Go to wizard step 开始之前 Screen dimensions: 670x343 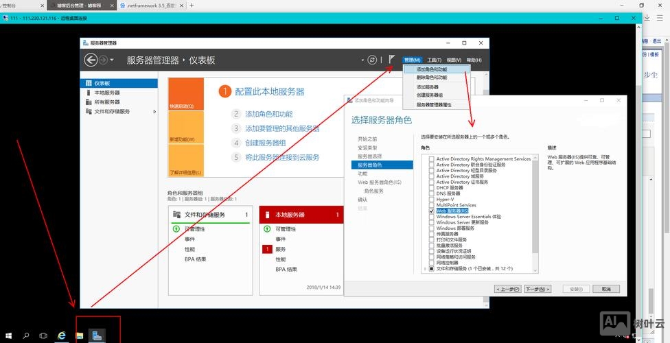coord(367,139)
